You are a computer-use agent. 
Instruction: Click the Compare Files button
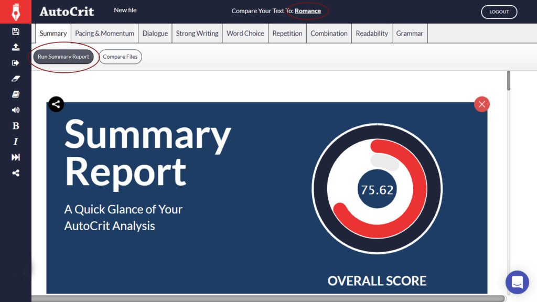(120, 57)
